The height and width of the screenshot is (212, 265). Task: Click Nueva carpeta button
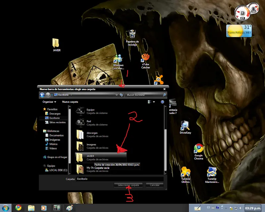[70, 102]
